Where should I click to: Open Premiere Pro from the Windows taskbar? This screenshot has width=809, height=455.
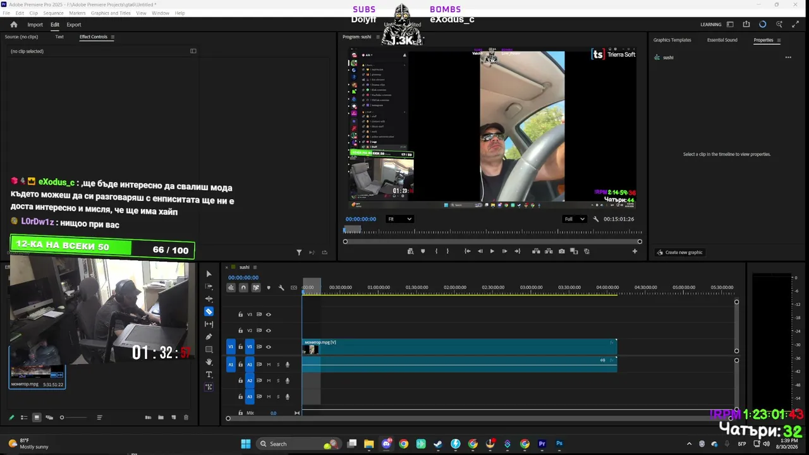(542, 444)
